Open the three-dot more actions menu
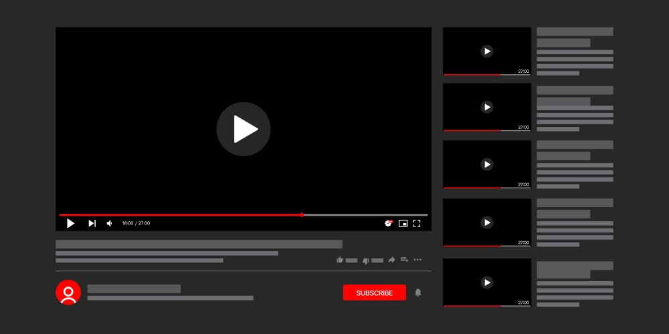Viewport: 669px width, 334px height. [417, 259]
